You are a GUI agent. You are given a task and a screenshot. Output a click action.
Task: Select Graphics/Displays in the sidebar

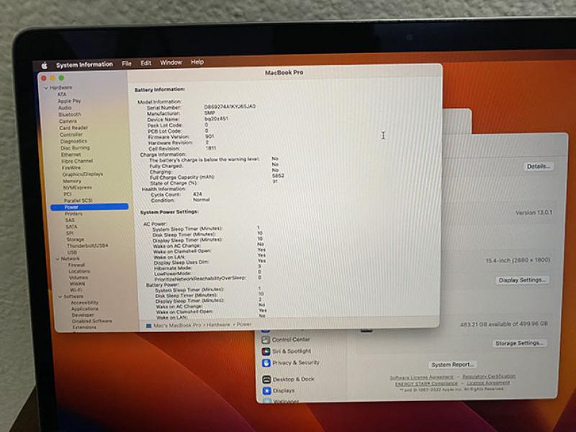tap(83, 174)
